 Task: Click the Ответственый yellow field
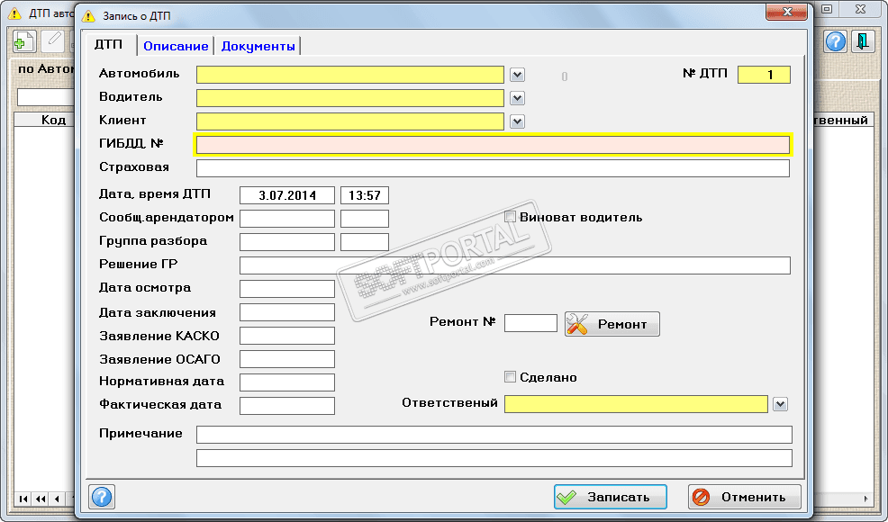click(x=636, y=404)
